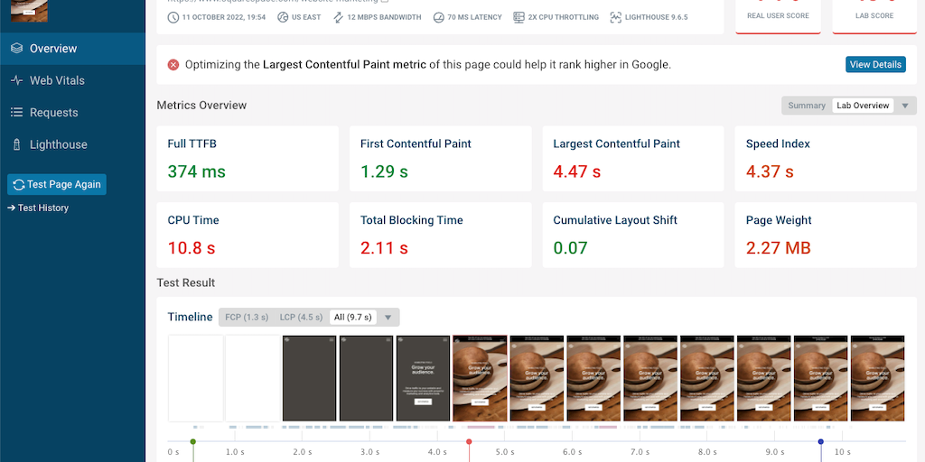The width and height of the screenshot is (925, 462).
Task: Select the first dark filmstrip frame
Action: pyautogui.click(x=309, y=378)
